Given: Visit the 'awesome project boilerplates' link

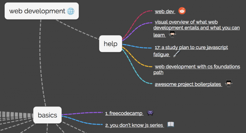Looking at the screenshot, I should coord(188,84).
